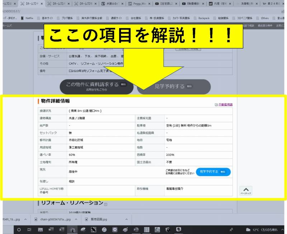Expand options chevron for chain-g080347d7a download
The image size is (287, 234).
point(76,219)
